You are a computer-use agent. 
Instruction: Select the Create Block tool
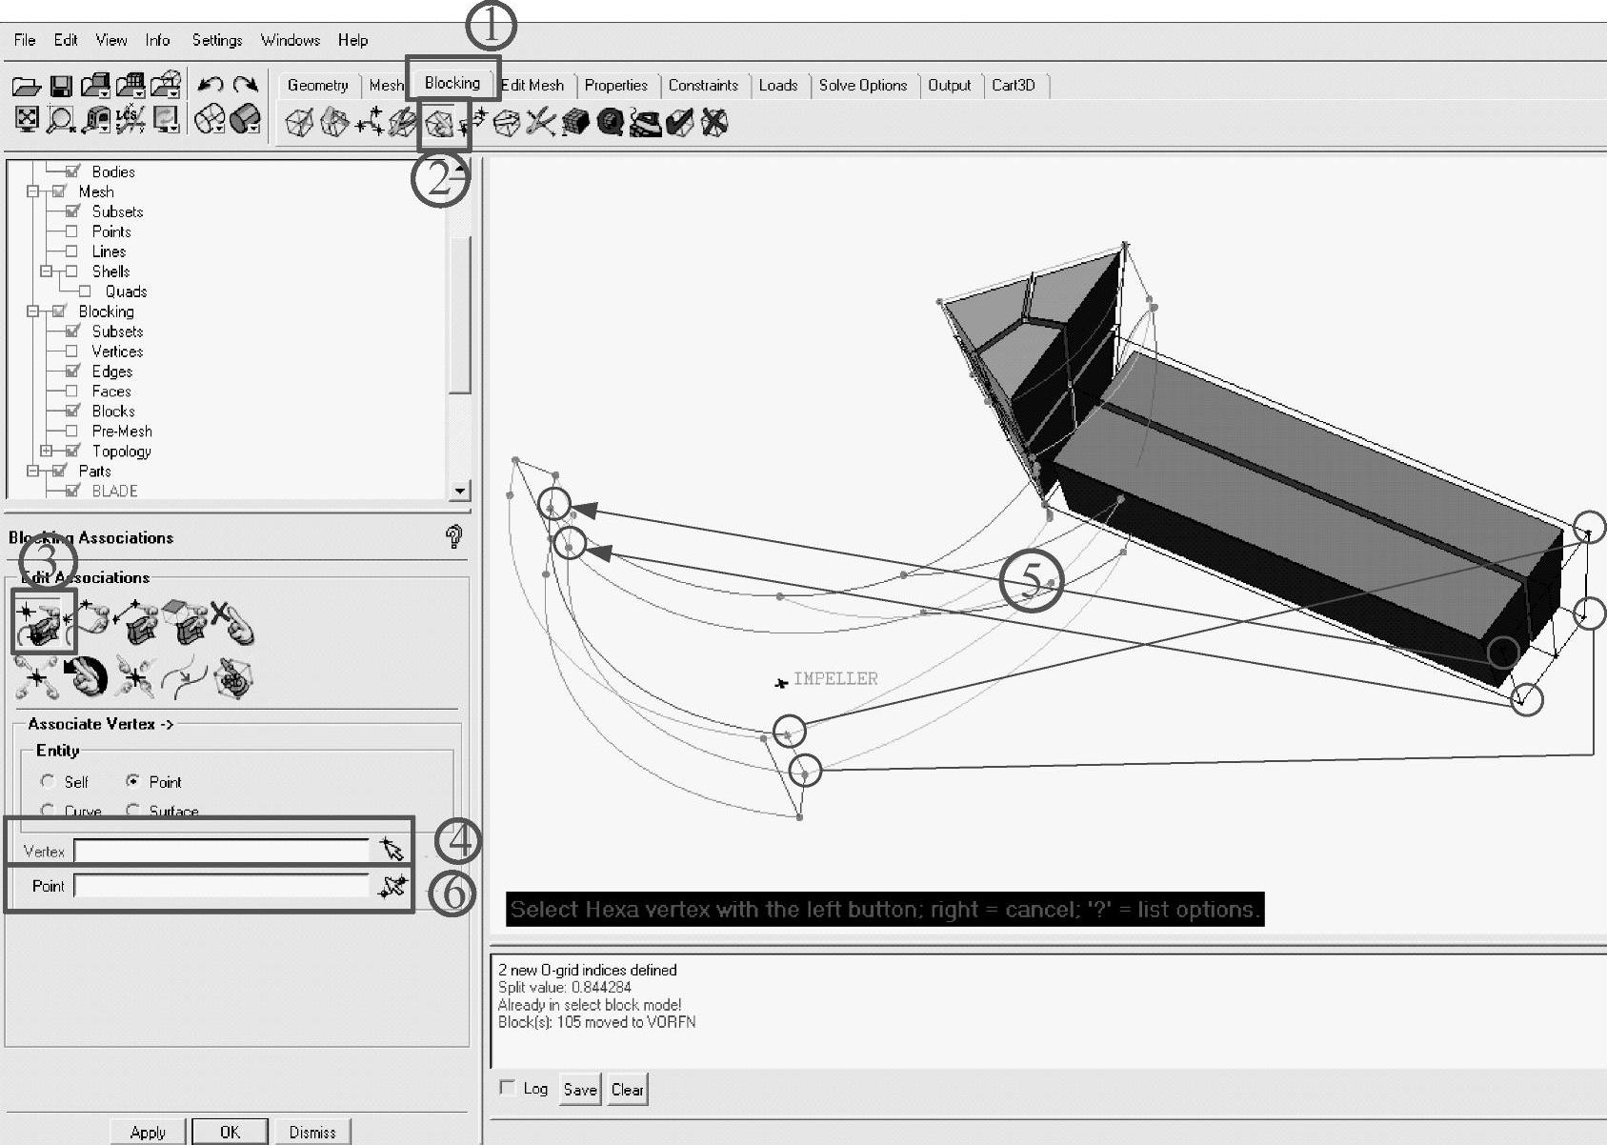299,123
